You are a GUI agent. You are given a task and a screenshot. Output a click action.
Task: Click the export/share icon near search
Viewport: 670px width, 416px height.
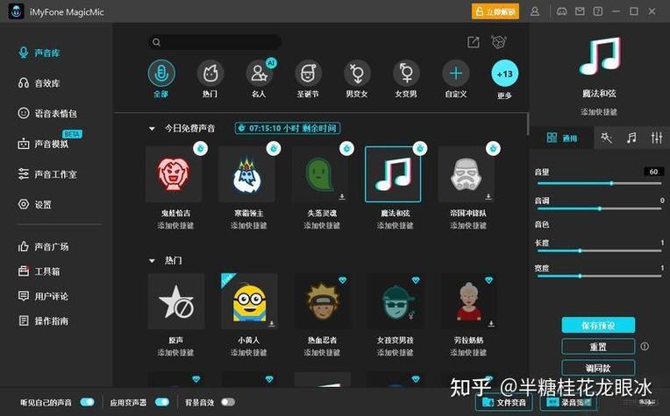coord(474,42)
